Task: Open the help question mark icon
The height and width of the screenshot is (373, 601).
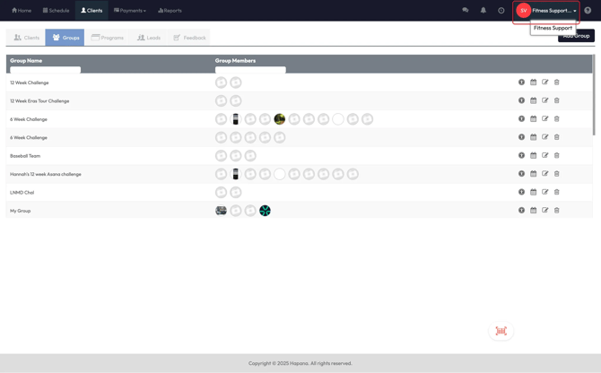Action: pos(588,11)
